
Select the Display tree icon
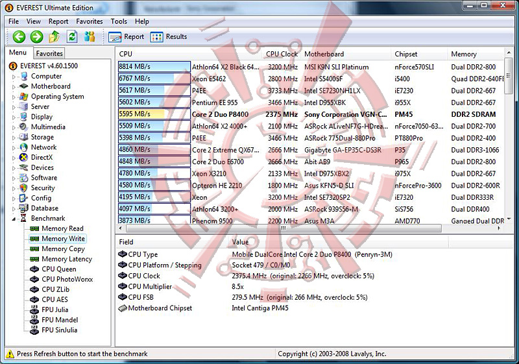(x=24, y=117)
